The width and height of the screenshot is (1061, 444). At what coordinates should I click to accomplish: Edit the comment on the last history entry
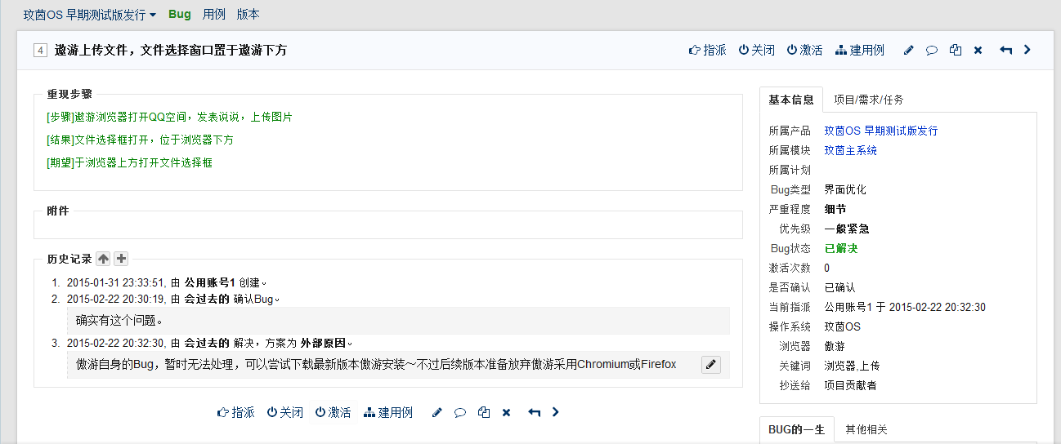[x=711, y=365]
